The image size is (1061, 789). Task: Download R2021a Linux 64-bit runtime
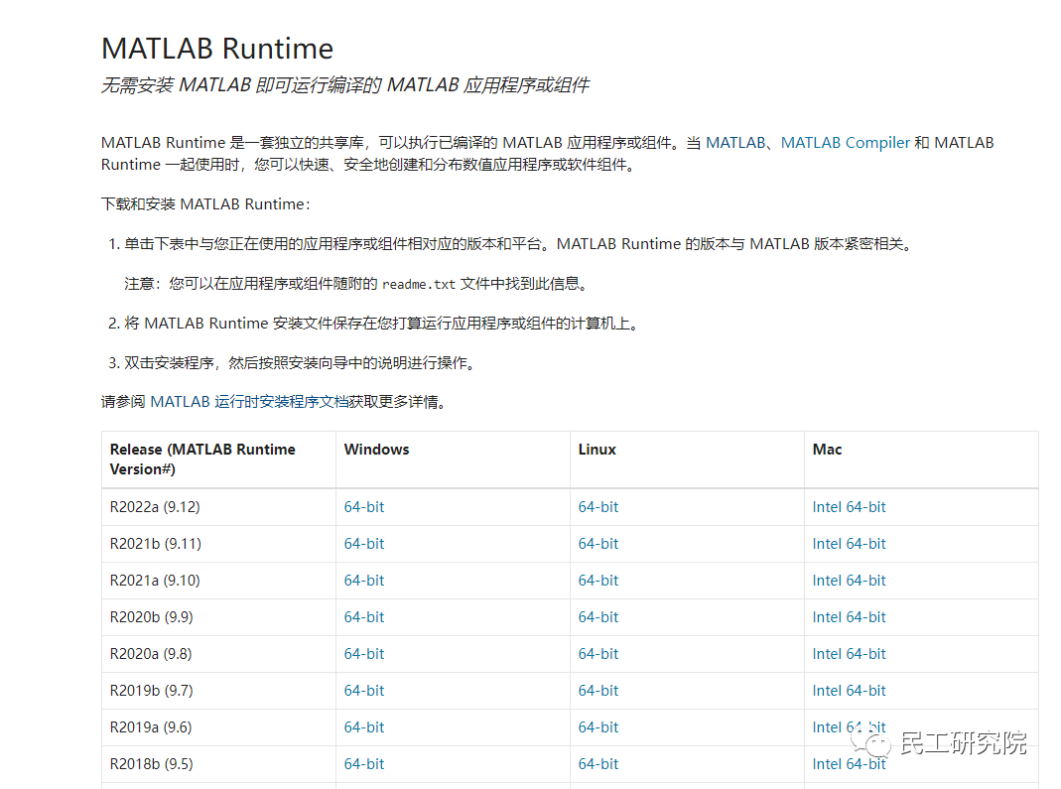click(598, 580)
